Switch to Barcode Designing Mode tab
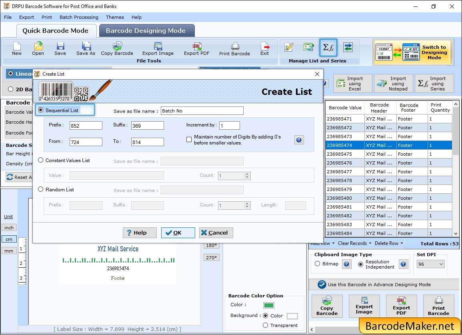The image size is (462, 335). 146,31
